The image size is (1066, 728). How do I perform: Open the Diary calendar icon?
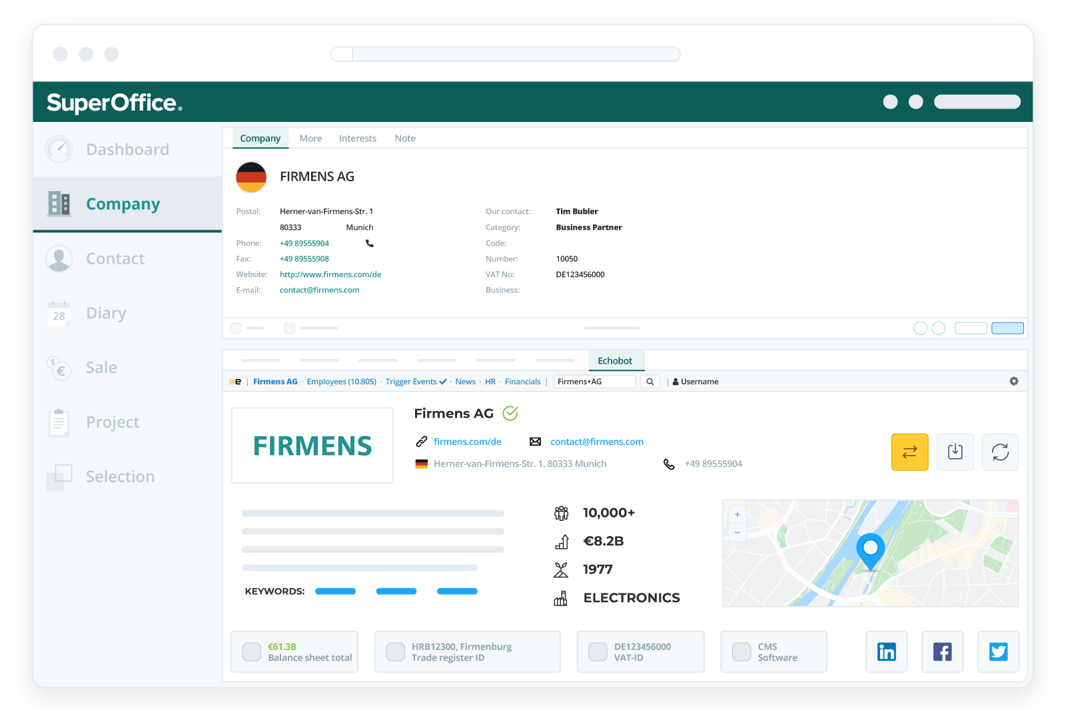pyautogui.click(x=59, y=313)
